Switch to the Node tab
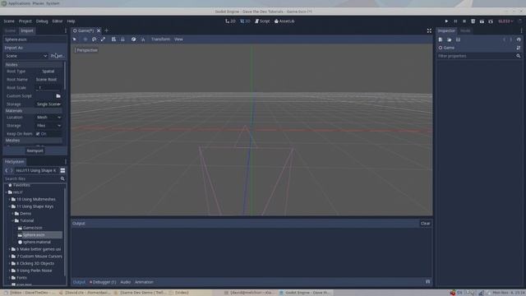Image resolution: width=526 pixels, height=296 pixels. click(465, 30)
